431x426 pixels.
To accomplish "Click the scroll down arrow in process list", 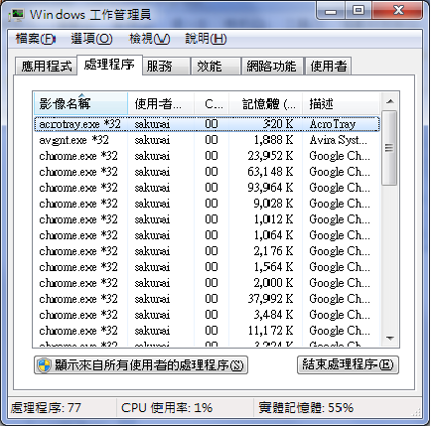I will click(x=390, y=339).
